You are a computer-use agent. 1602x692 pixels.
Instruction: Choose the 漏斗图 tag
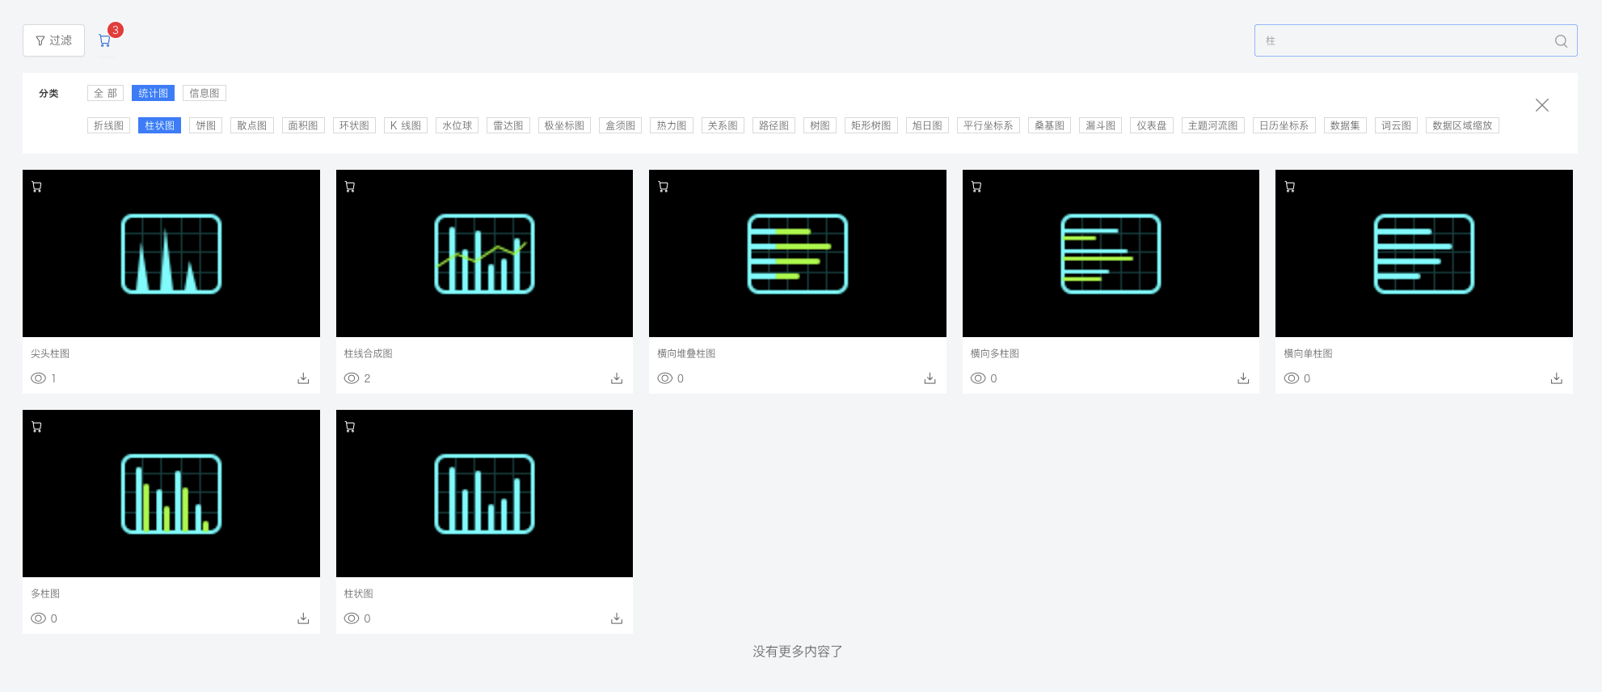pos(1100,125)
